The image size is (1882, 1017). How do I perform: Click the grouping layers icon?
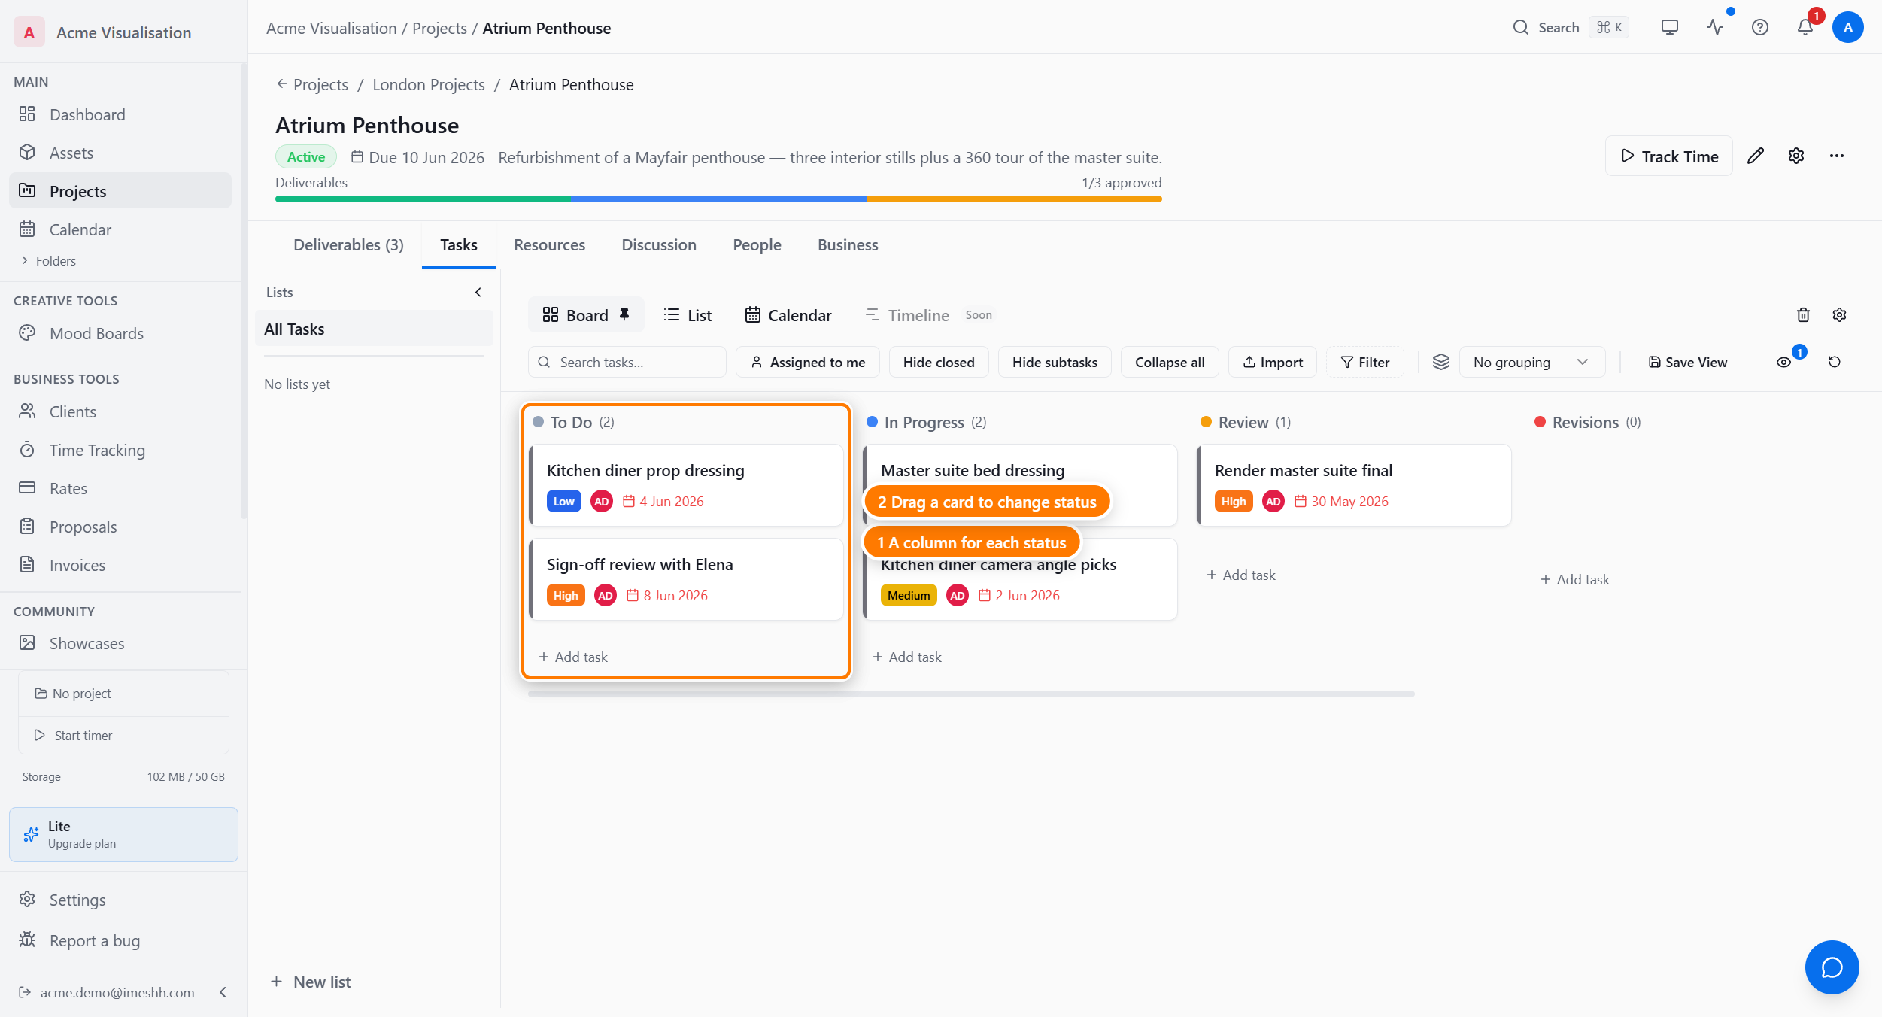click(x=1440, y=362)
